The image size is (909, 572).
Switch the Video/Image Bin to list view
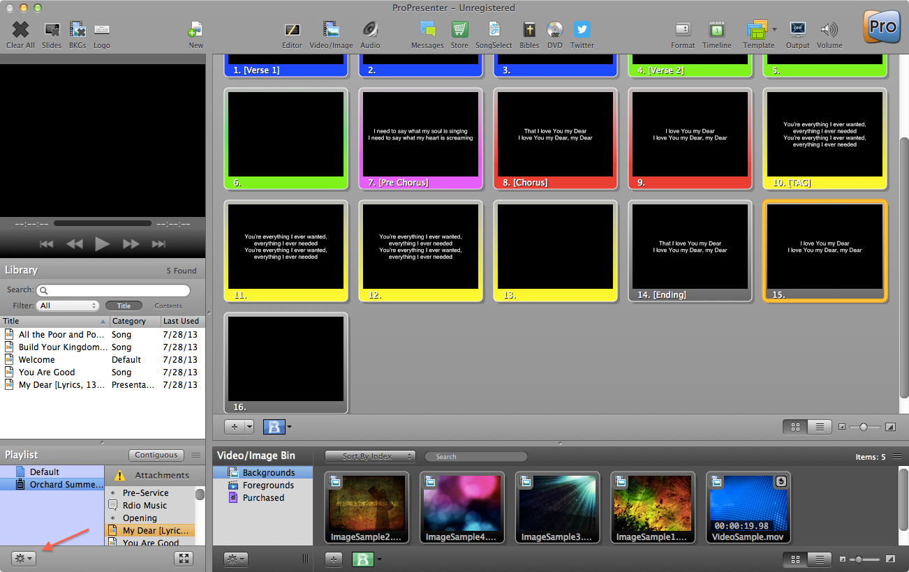pos(820,559)
